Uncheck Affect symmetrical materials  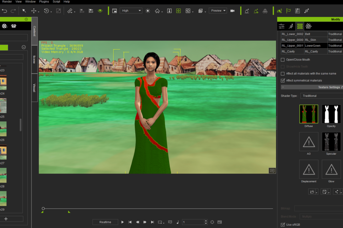283,80
